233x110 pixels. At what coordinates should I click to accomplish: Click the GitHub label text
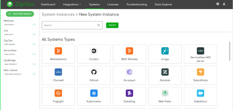(94, 80)
